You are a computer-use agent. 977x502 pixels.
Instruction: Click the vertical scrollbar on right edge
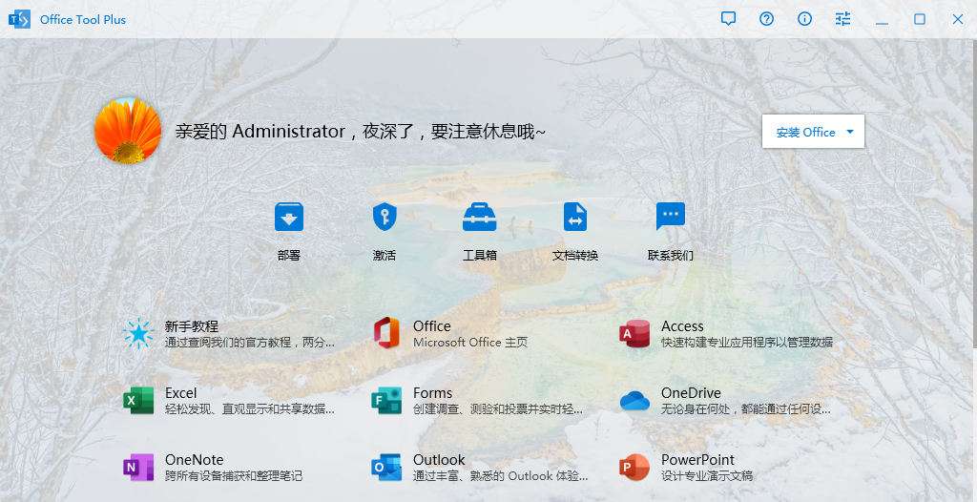point(974,192)
